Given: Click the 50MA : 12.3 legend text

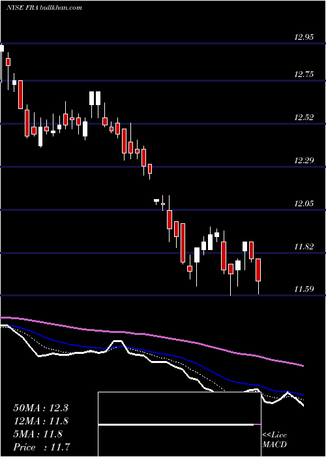Looking at the screenshot, I should coord(40,408).
